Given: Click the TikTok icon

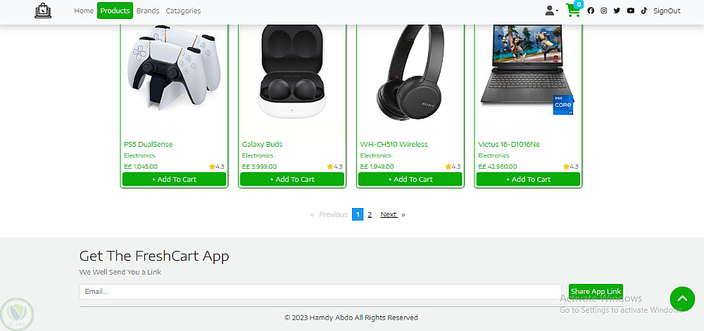Looking at the screenshot, I should tap(644, 11).
